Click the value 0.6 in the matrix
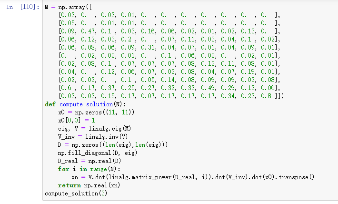 tap(66, 88)
